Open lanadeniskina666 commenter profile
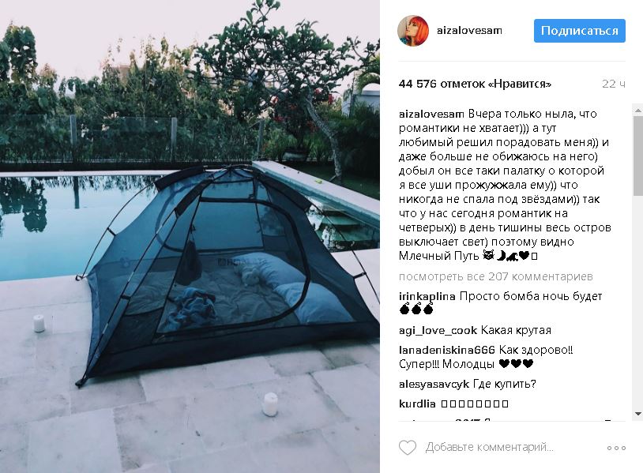 pyautogui.click(x=447, y=350)
